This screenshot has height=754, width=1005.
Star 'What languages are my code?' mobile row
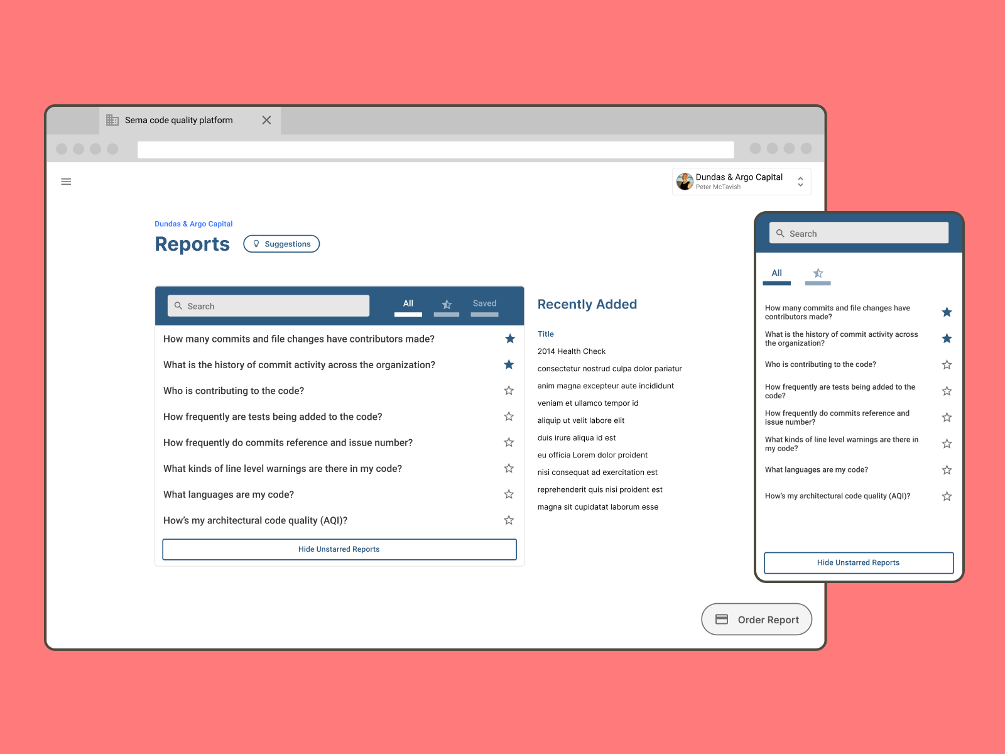click(x=947, y=470)
